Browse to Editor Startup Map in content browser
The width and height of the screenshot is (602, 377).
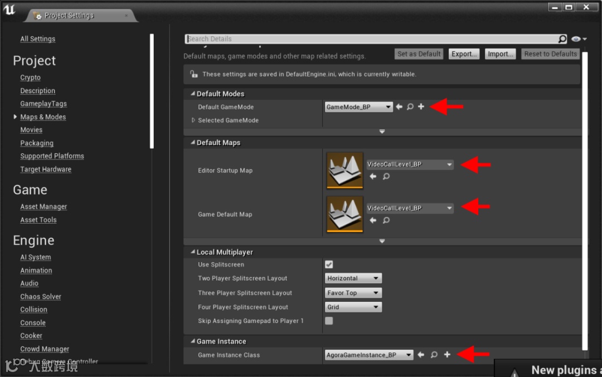(x=386, y=176)
